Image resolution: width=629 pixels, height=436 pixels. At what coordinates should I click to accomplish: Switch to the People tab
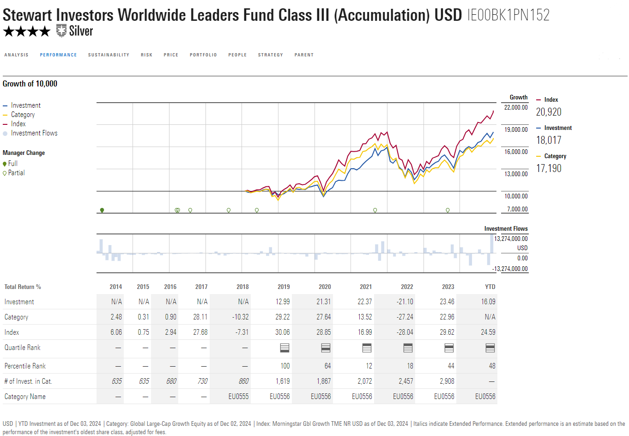point(237,55)
